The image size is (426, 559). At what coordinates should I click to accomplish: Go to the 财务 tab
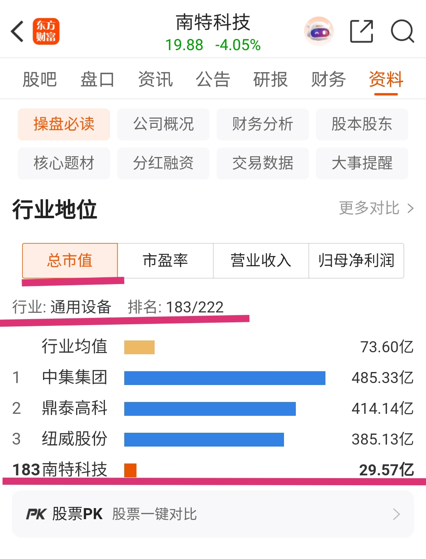(x=328, y=79)
